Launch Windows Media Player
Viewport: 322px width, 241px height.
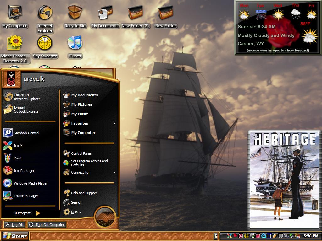click(x=25, y=183)
